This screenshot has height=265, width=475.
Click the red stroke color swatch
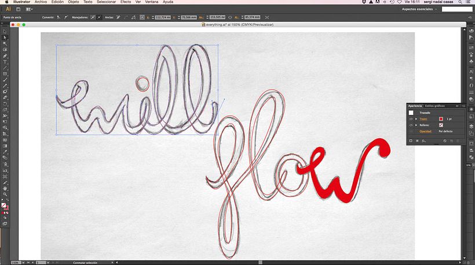(441, 118)
